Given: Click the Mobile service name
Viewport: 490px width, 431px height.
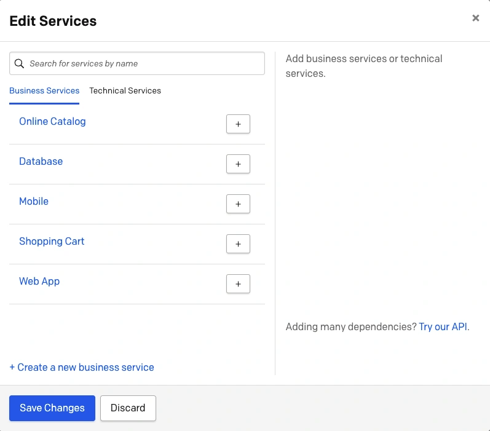Looking at the screenshot, I should point(34,201).
